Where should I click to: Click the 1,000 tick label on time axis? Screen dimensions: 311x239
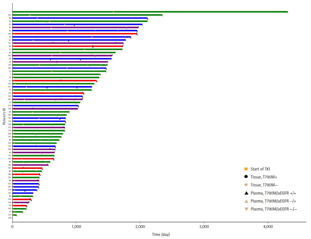pos(76,226)
